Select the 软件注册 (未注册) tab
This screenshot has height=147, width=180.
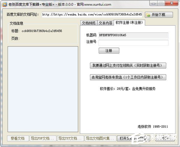pyautogui.click(x=129, y=22)
